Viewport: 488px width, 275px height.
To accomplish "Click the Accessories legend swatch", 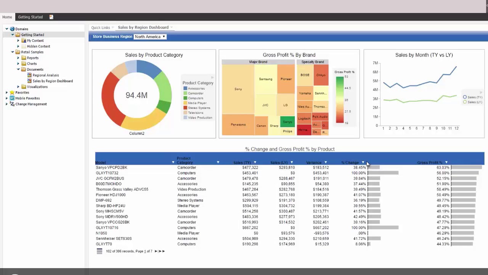I will click(185, 89).
